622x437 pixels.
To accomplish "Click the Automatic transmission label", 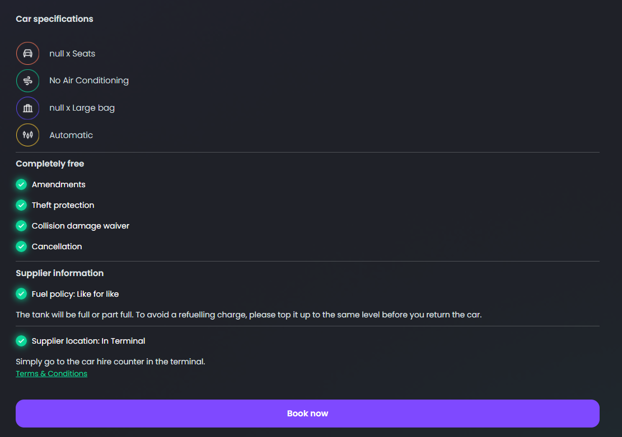I will click(71, 135).
